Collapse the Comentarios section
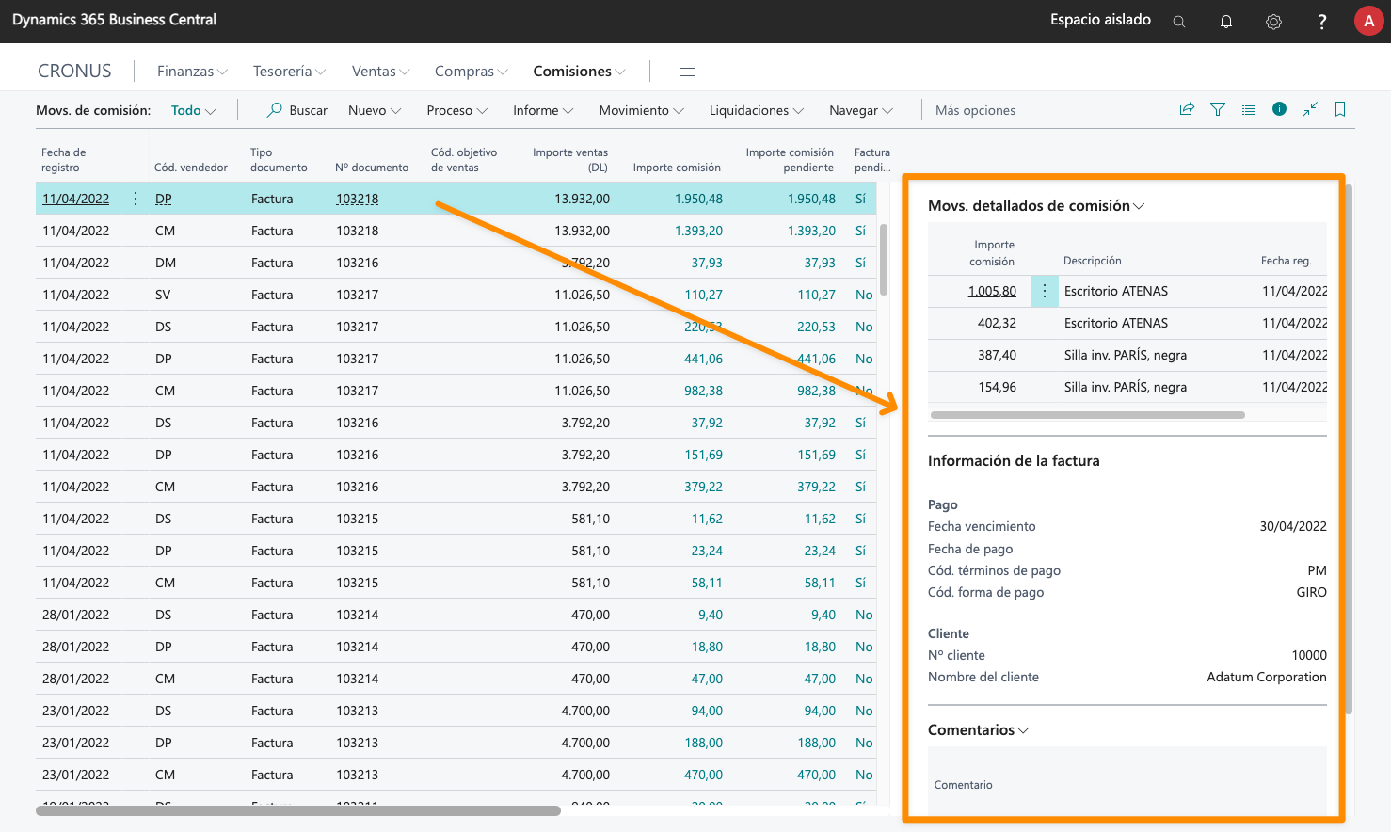Viewport: 1391px width, 832px height. click(979, 729)
